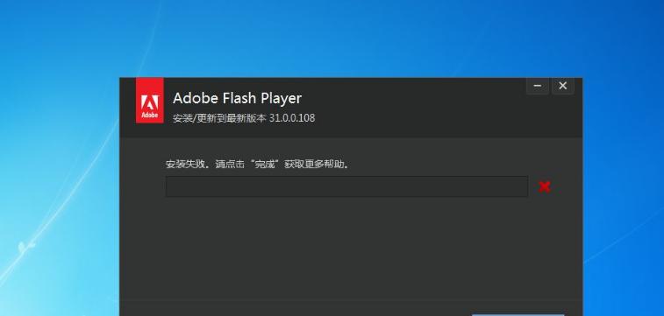
Task: Select the version number 31.0.0.108
Action: [292, 118]
